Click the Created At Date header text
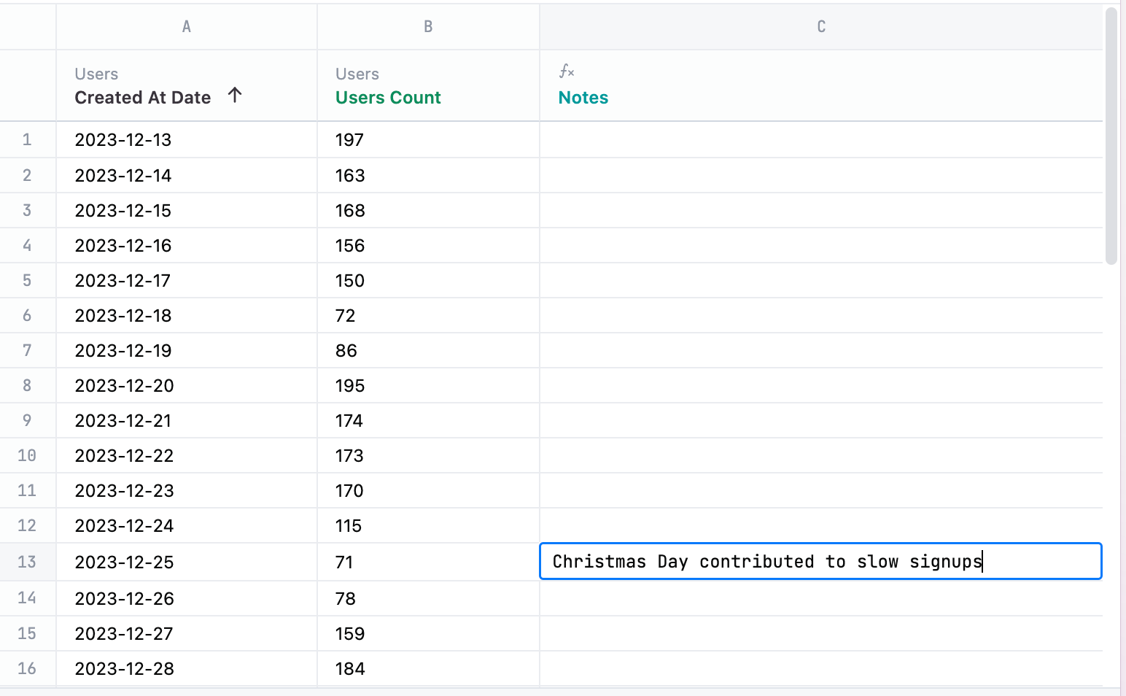The height and width of the screenshot is (696, 1126). pyautogui.click(x=142, y=97)
